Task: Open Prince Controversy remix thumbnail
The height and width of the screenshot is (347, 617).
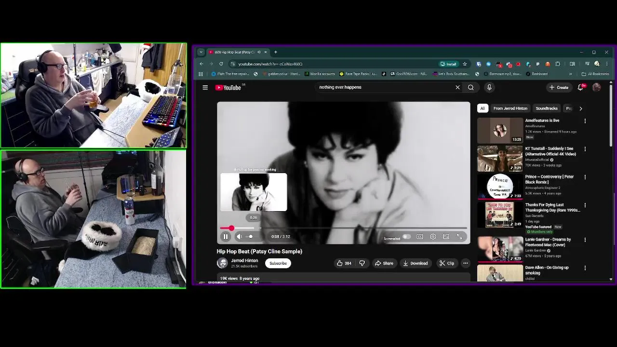Action: (x=500, y=186)
